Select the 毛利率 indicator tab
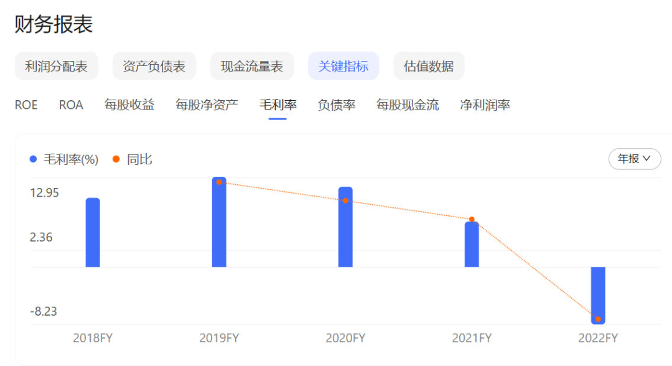This screenshot has width=672, height=366. pyautogui.click(x=278, y=105)
